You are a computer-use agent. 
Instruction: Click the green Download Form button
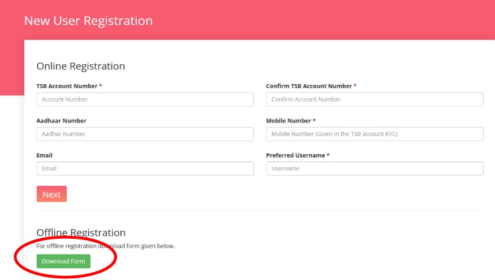point(63,261)
